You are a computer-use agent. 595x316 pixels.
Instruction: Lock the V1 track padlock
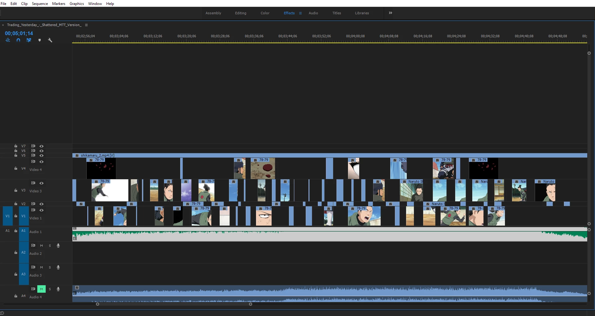[16, 216]
